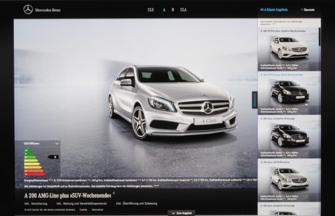
Task: Expand the Zum Angebot bottom button
Action: coord(182,213)
